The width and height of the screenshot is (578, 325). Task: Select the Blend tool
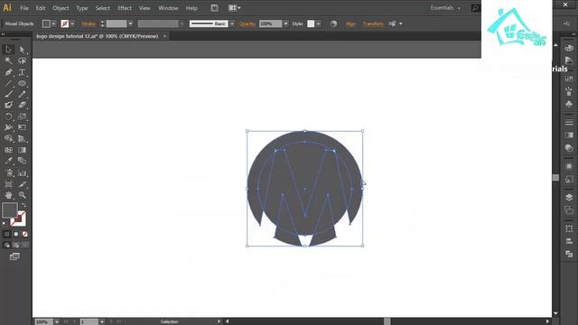(22, 161)
